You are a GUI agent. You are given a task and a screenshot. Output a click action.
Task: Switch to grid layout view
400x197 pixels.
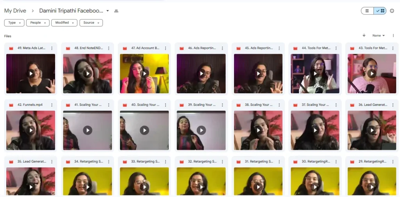380,11
